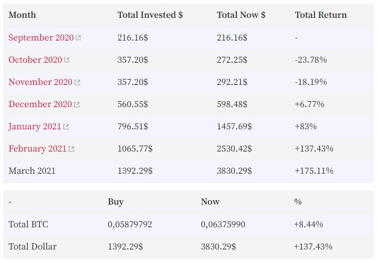
Task: Click external link icon beside September 2020
Action: click(x=79, y=38)
